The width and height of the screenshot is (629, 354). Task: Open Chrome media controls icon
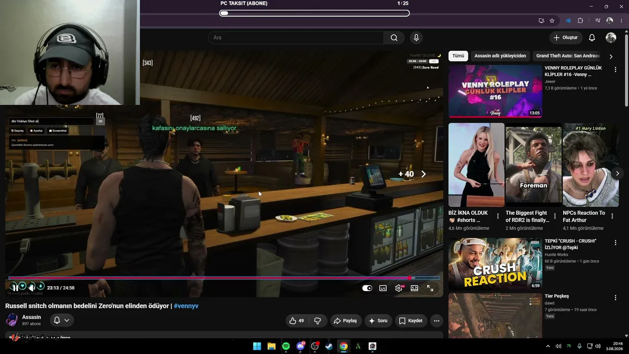598,21
